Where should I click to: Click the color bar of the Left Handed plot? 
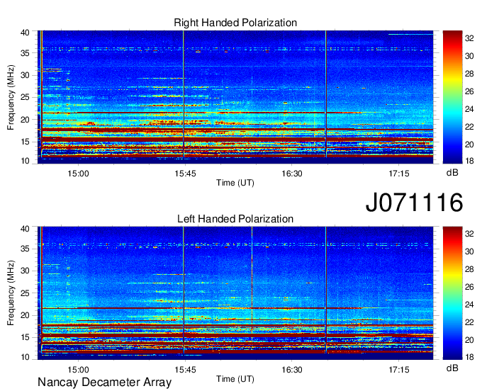pyautogui.click(x=452, y=293)
